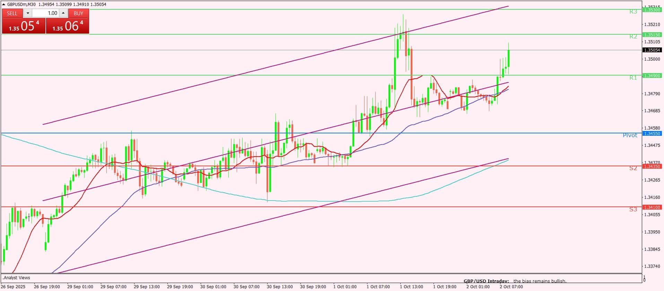Click the green 1.35300 price tag
664x291 pixels.
coord(652,10)
